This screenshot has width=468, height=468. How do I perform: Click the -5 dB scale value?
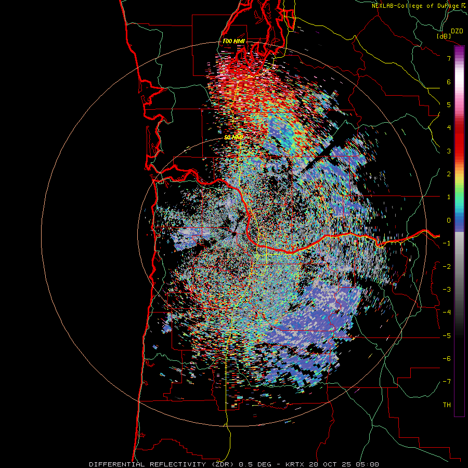point(447,336)
